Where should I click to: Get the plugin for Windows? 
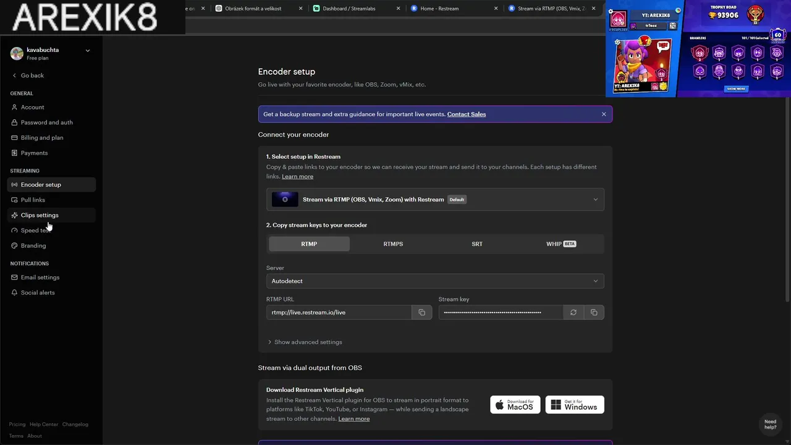click(575, 405)
